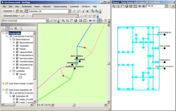Click the Full Extent globe in main toolbar

coord(76,21)
